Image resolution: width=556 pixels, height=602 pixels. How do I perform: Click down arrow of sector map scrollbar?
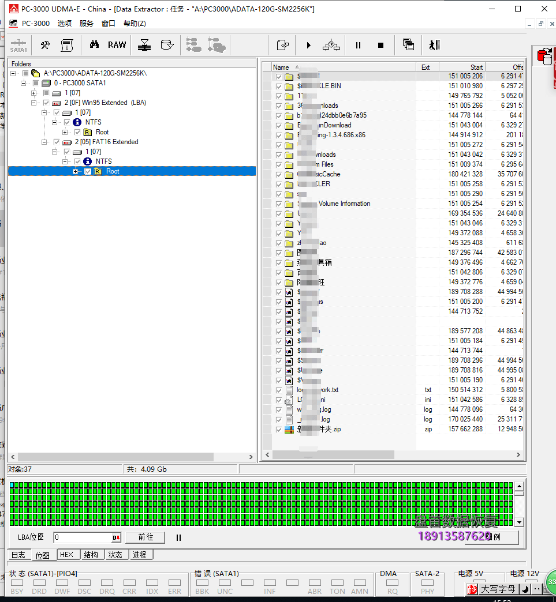[520, 522]
